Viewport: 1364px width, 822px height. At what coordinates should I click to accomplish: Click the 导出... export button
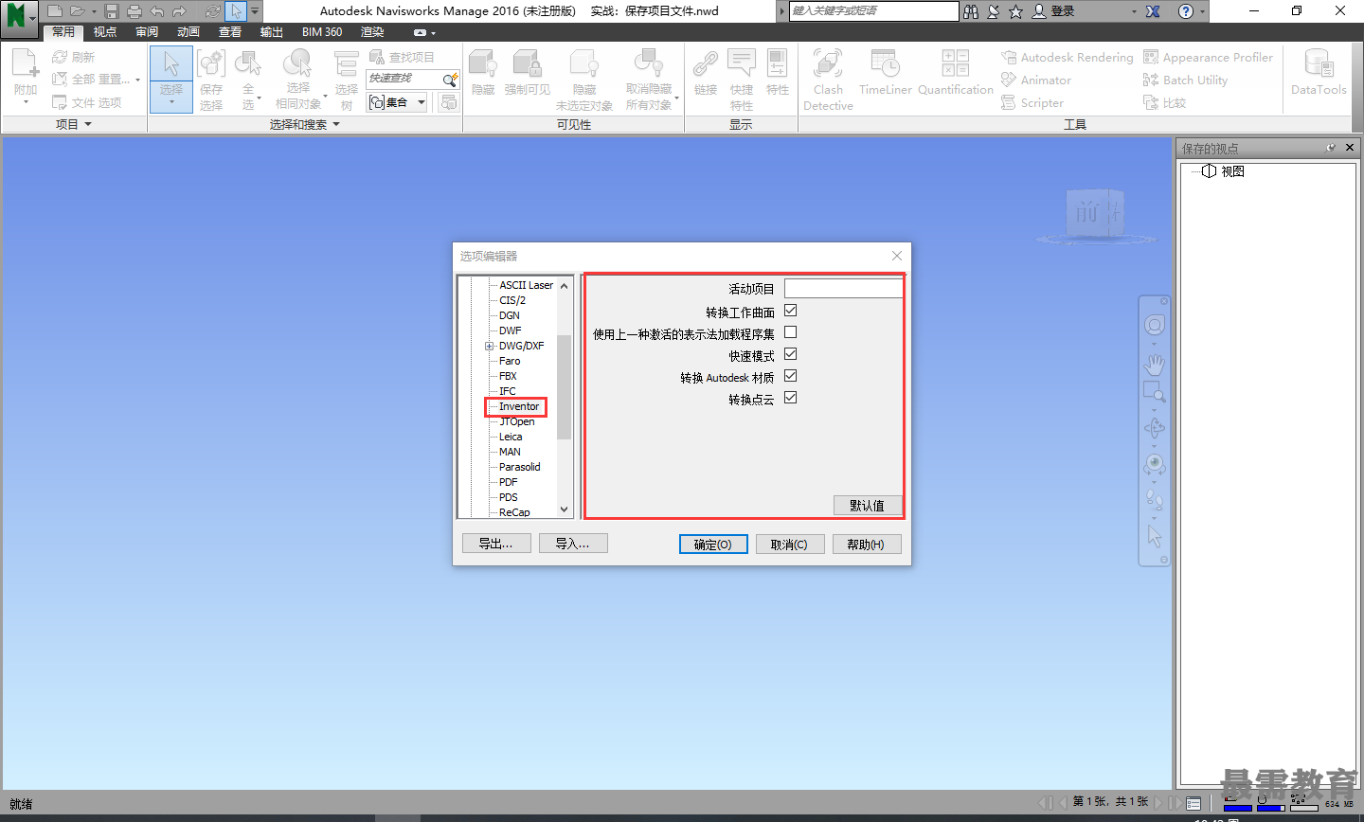pos(495,544)
